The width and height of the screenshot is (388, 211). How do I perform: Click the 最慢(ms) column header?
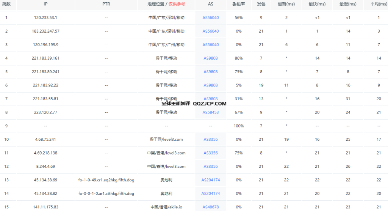348,4
